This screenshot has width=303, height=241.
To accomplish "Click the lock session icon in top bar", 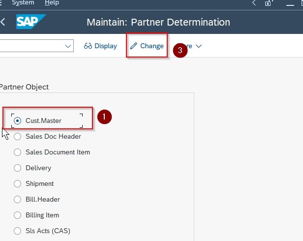I will click(269, 3).
